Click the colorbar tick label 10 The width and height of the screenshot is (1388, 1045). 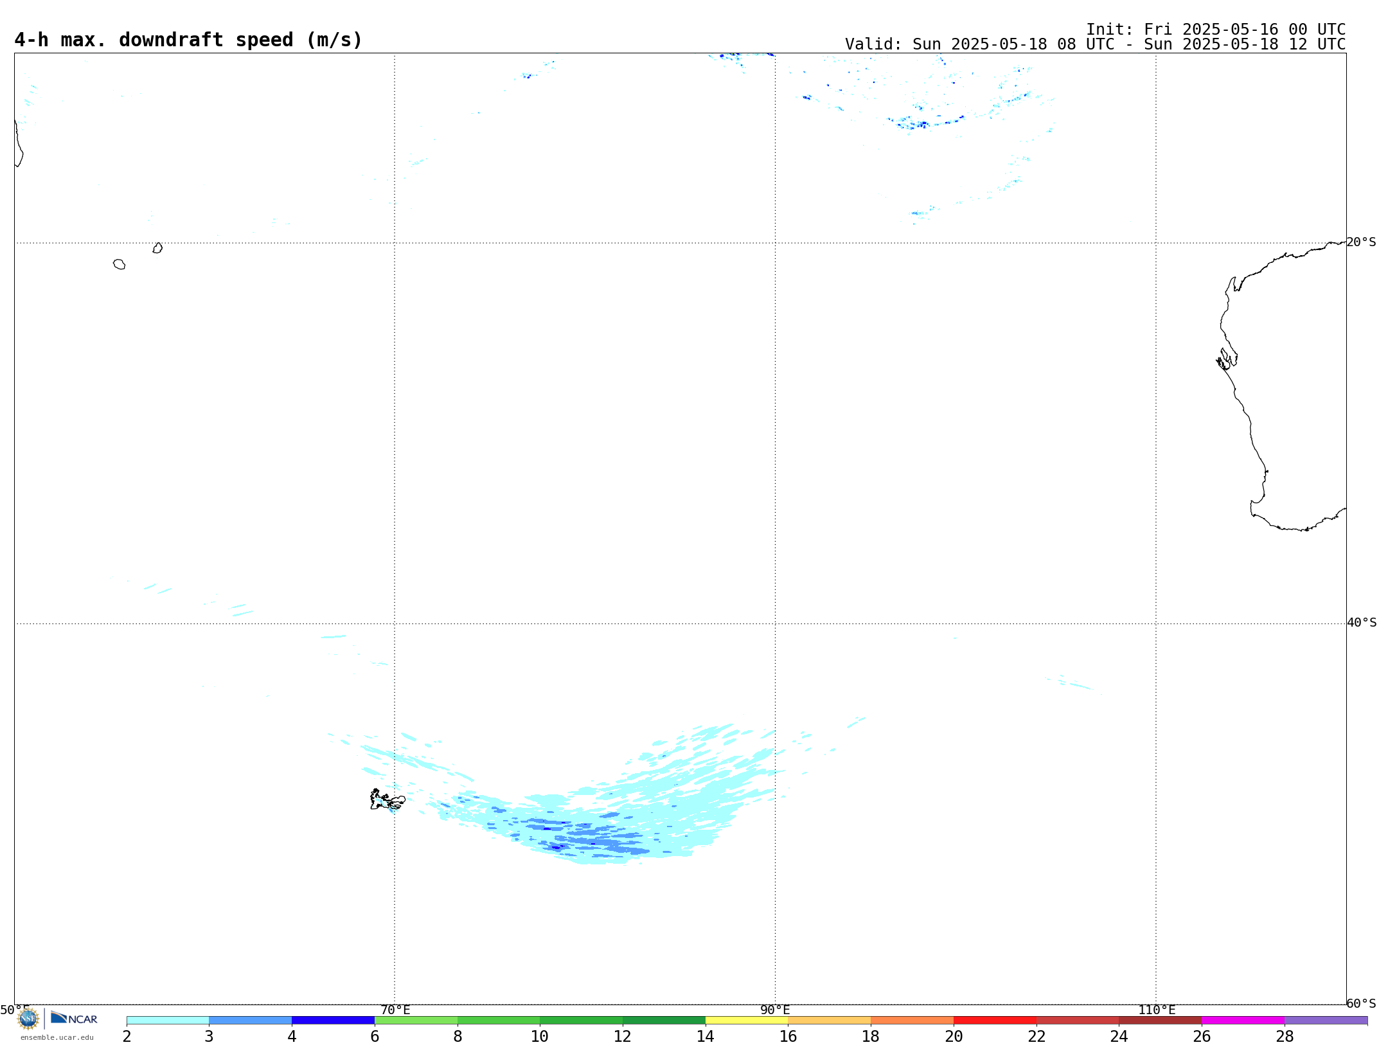(540, 1036)
